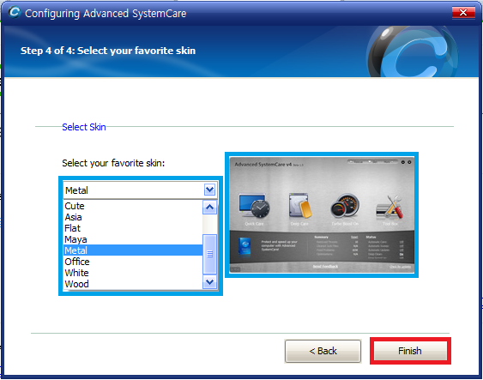Screen dimensions: 483x380
Task: Click the skin list scroll up arrow
Action: tap(210, 208)
